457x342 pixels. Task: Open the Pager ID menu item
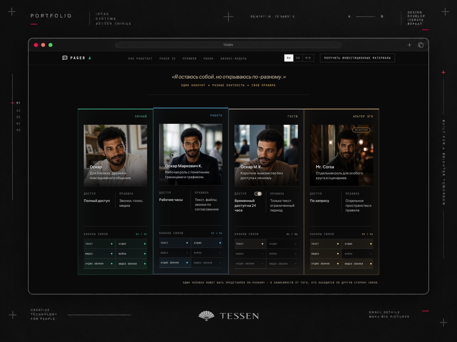tap(167, 58)
